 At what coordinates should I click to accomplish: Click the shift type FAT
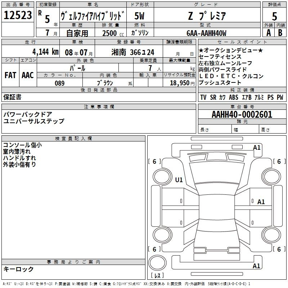(10, 75)
